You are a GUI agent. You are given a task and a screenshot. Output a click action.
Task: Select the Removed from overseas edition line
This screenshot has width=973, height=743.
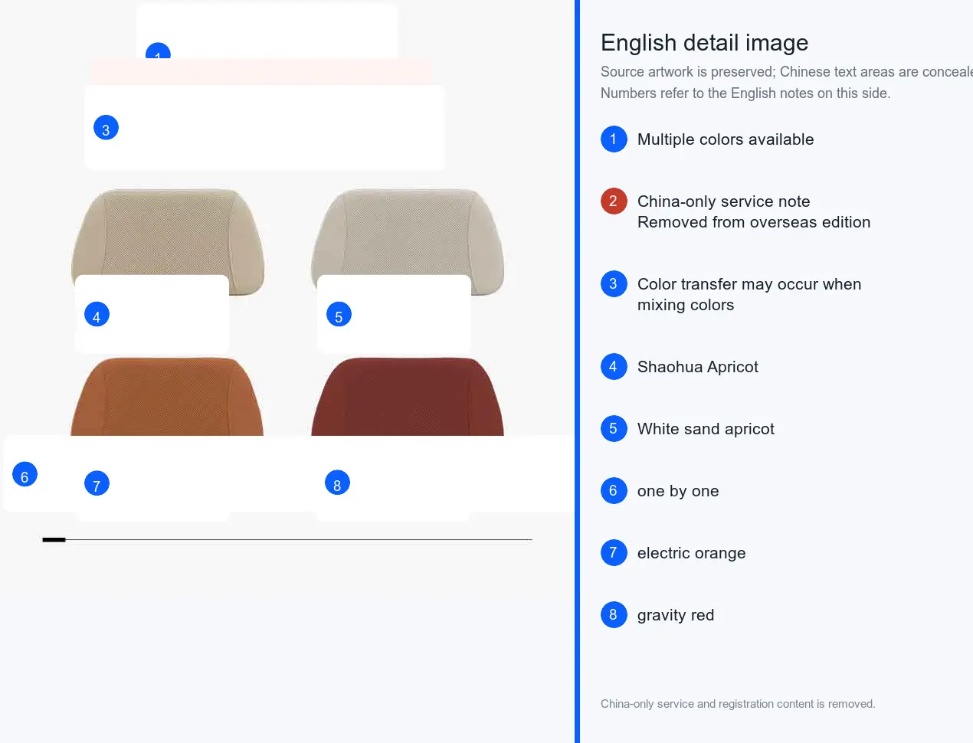click(x=754, y=222)
